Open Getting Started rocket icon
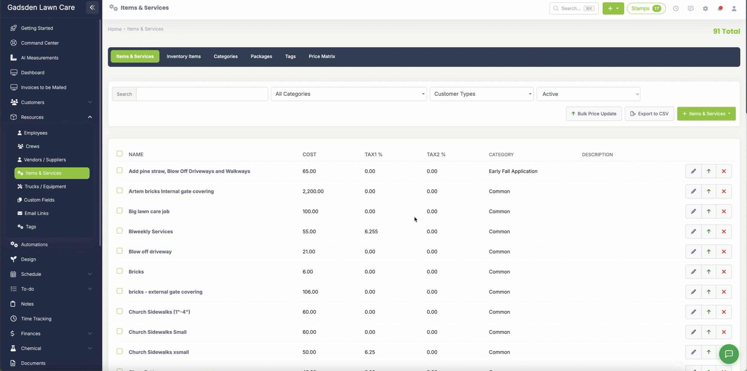Screen dimensions: 747x371 click(x=13, y=28)
